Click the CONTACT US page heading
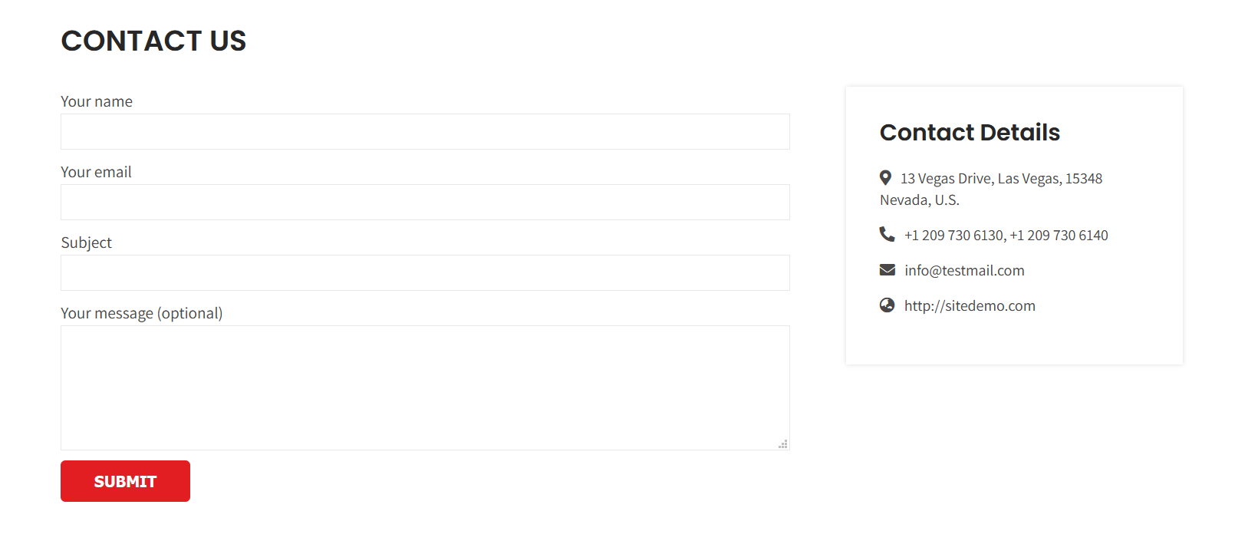The height and width of the screenshot is (554, 1258). click(x=153, y=41)
